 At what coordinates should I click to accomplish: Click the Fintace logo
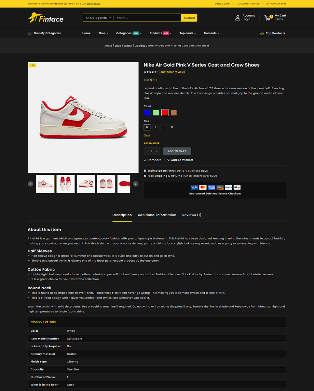(x=46, y=18)
